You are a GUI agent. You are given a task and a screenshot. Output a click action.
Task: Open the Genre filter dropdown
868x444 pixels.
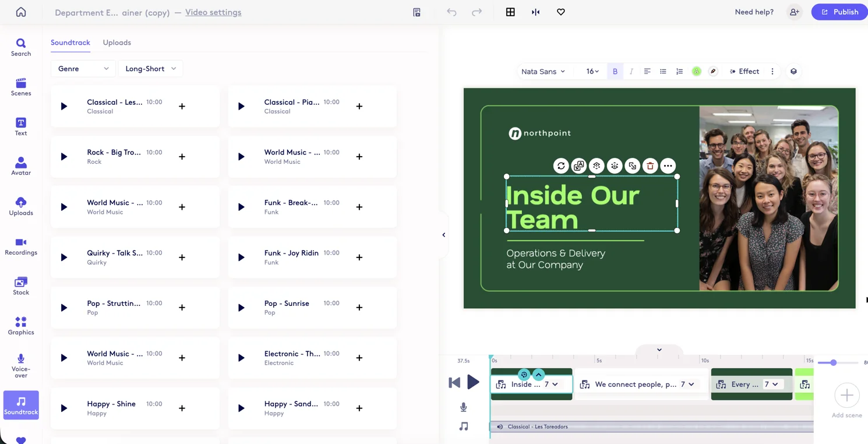82,68
